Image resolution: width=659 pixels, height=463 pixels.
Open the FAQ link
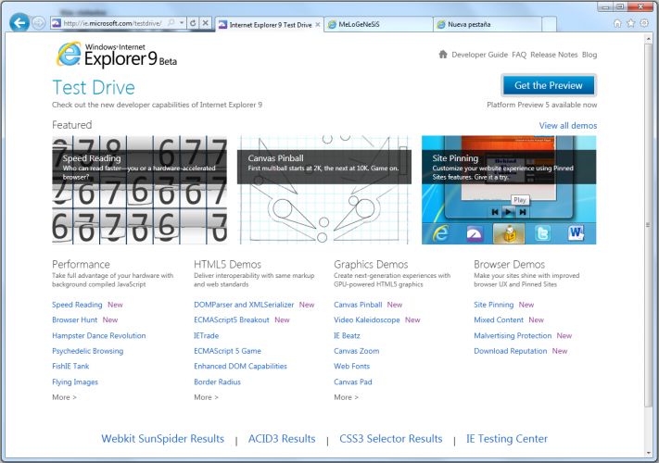519,55
